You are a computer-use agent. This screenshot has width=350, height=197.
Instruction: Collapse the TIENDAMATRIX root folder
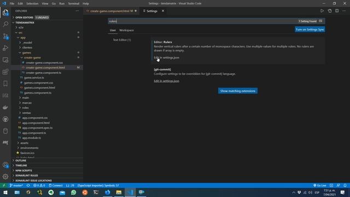tap(25, 22)
